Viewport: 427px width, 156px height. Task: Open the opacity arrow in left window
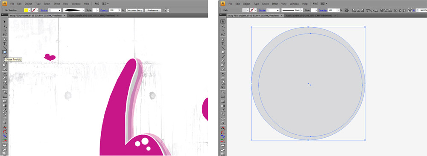coord(120,10)
